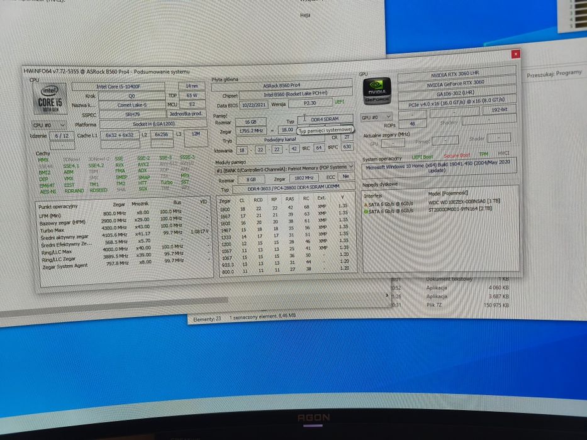Click the BIOS version 'P2.30'

[x=310, y=103]
